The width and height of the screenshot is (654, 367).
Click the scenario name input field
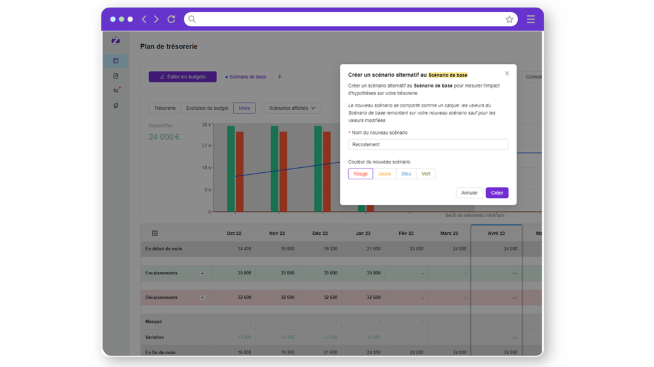pos(428,144)
